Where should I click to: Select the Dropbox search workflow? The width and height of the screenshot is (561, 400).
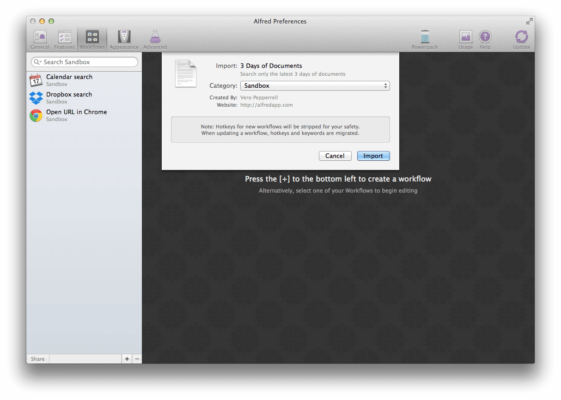69,97
